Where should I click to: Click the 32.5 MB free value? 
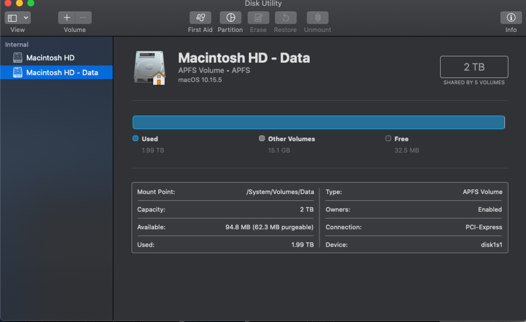coord(407,150)
